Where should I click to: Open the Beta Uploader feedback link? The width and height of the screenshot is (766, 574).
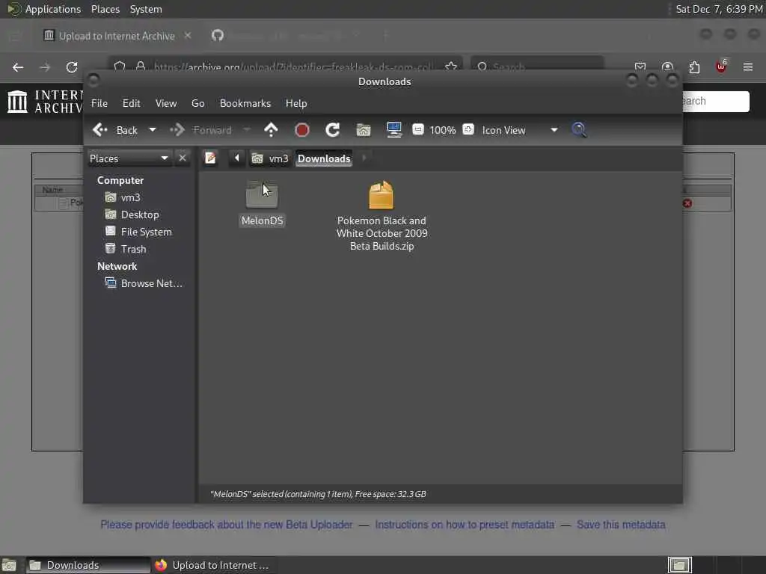point(226,525)
